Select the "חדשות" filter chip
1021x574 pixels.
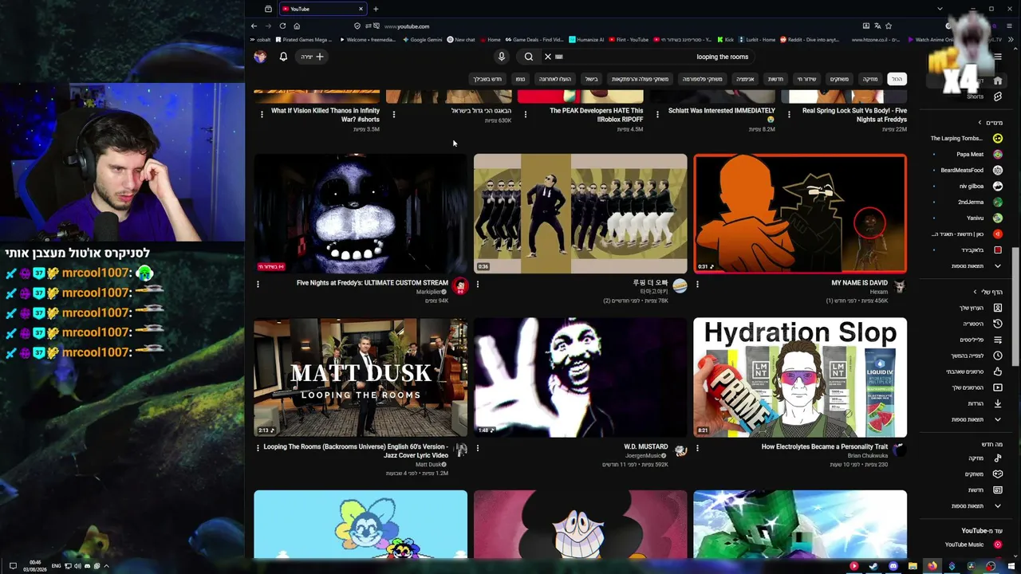[x=775, y=79]
